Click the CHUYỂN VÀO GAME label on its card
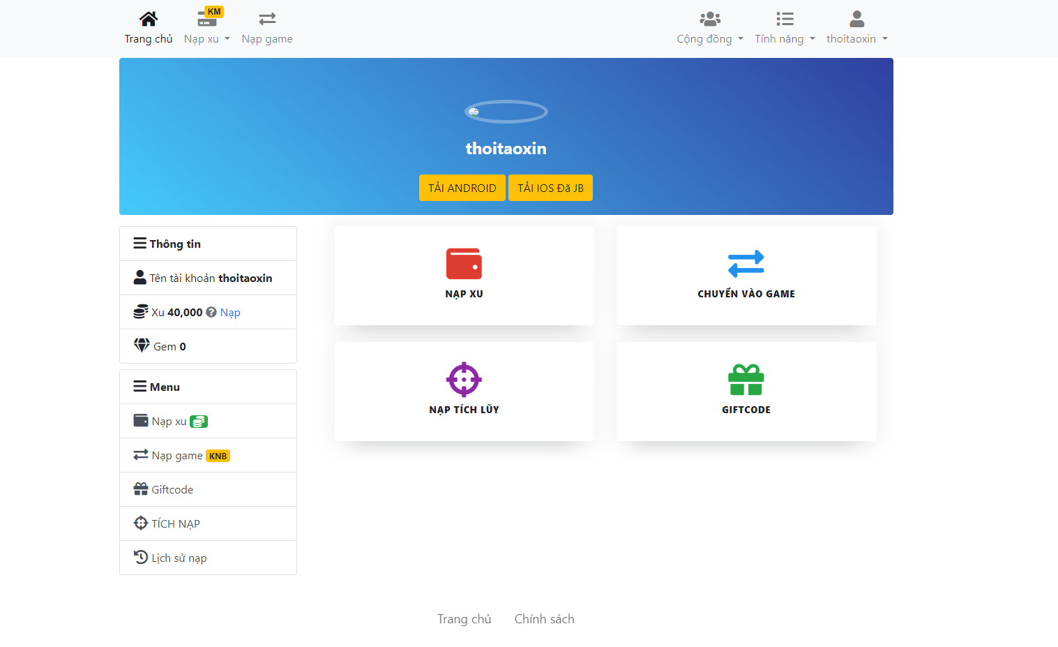Image resolution: width=1058 pixels, height=647 pixels. pyautogui.click(x=746, y=294)
